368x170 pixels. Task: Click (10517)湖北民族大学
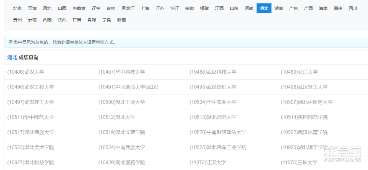[31, 132]
